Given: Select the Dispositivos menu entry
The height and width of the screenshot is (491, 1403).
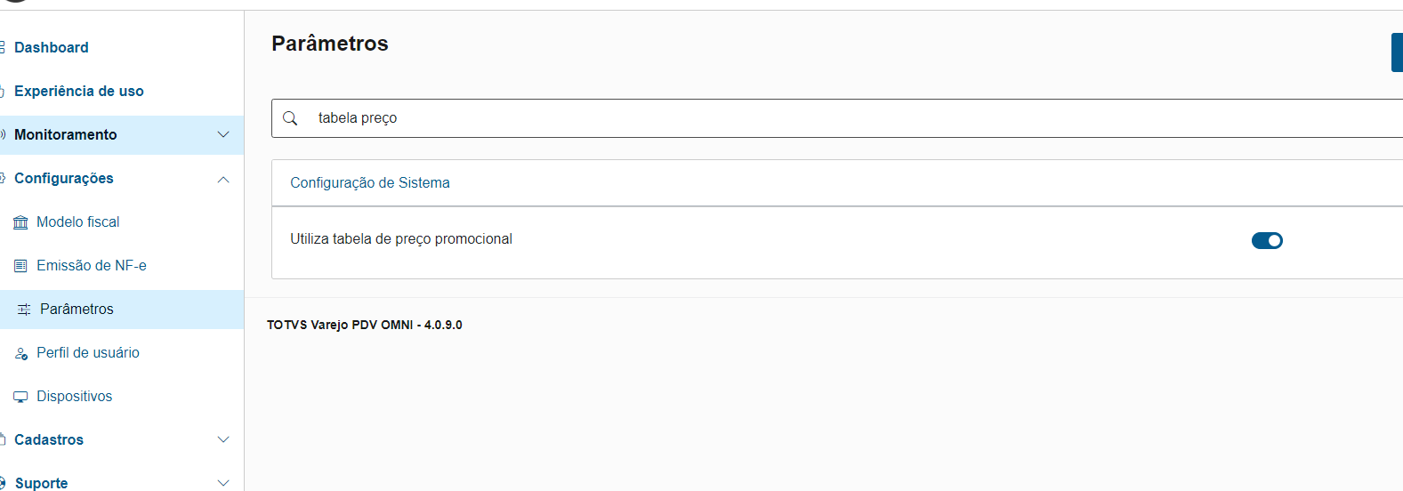Looking at the screenshot, I should click(75, 397).
